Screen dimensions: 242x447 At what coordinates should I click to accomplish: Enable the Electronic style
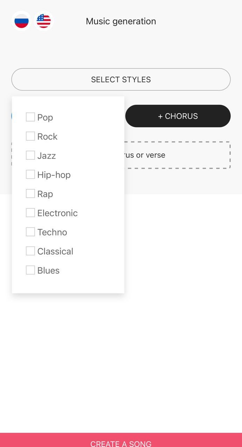(x=30, y=212)
